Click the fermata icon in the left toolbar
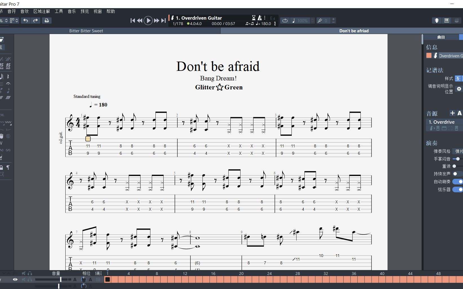Image resolution: width=463 pixels, height=289 pixels. (x=8, y=83)
